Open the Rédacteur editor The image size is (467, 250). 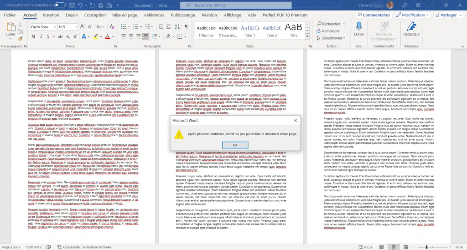pyautogui.click(x=412, y=29)
